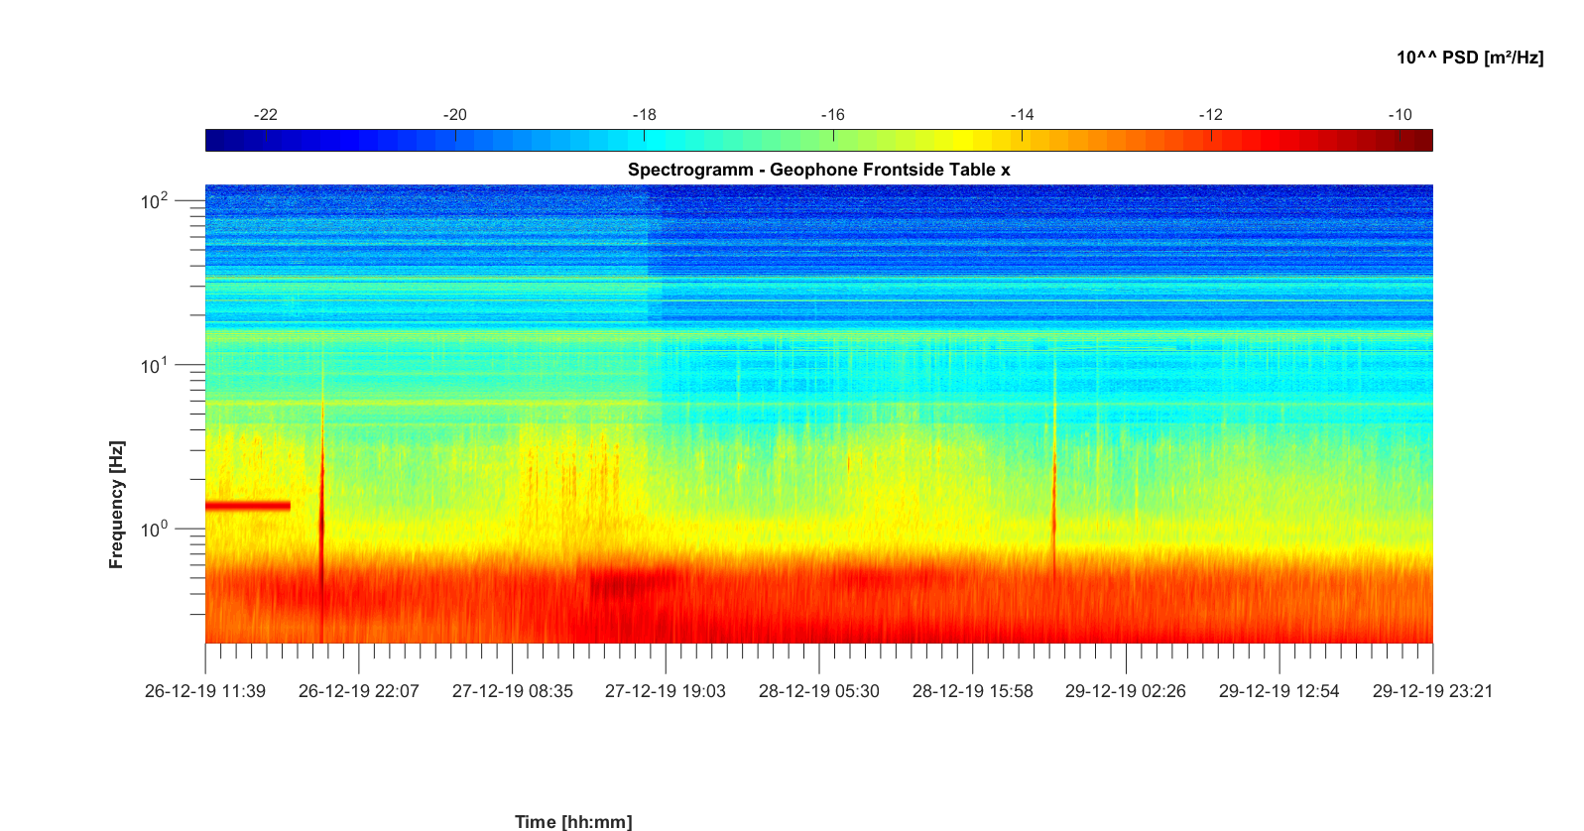Click the '10^^ PSD [m²/Hz]' colorbar label
The width and height of the screenshot is (1584, 831).
[1469, 58]
